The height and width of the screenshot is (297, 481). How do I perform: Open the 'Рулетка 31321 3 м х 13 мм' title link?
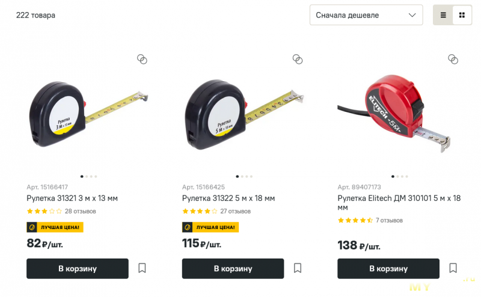(72, 198)
